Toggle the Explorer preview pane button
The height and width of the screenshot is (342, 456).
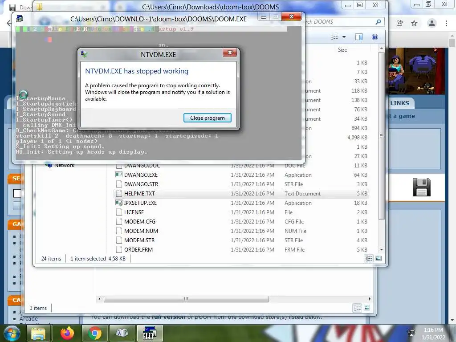coord(359,37)
